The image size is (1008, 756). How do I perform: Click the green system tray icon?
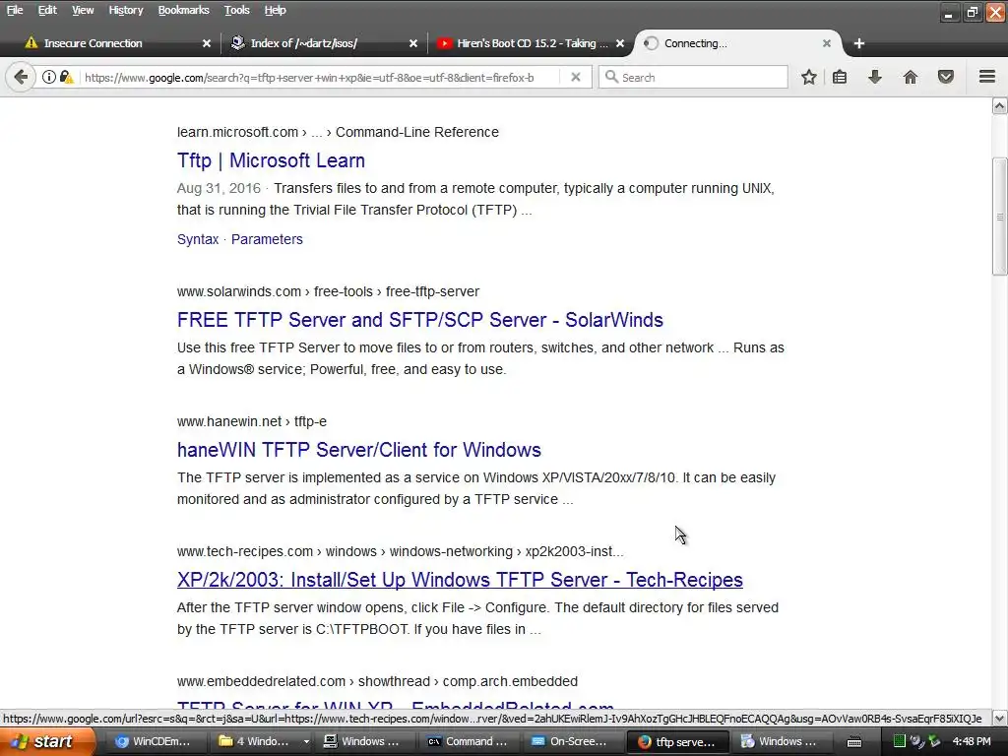(900, 741)
